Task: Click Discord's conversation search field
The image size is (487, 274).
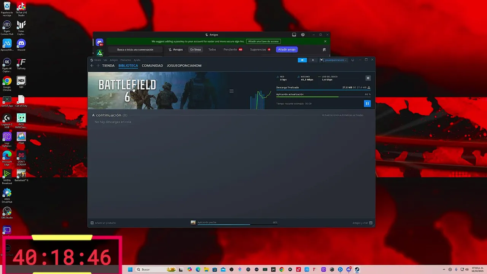Action: [135, 49]
